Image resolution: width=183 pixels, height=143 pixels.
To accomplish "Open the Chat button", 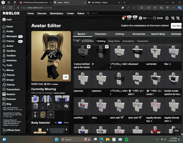I will (176, 131).
